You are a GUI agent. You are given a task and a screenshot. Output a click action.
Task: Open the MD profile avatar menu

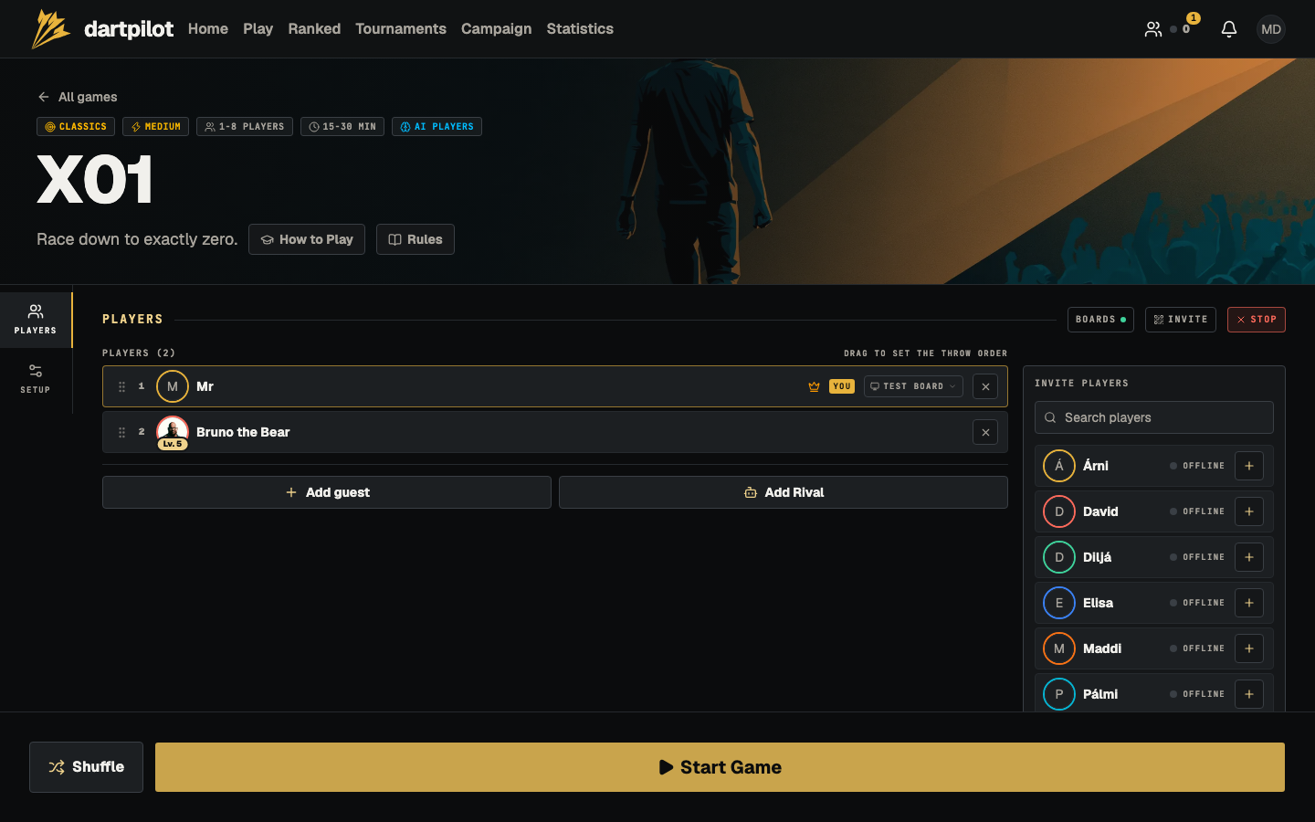click(1271, 29)
